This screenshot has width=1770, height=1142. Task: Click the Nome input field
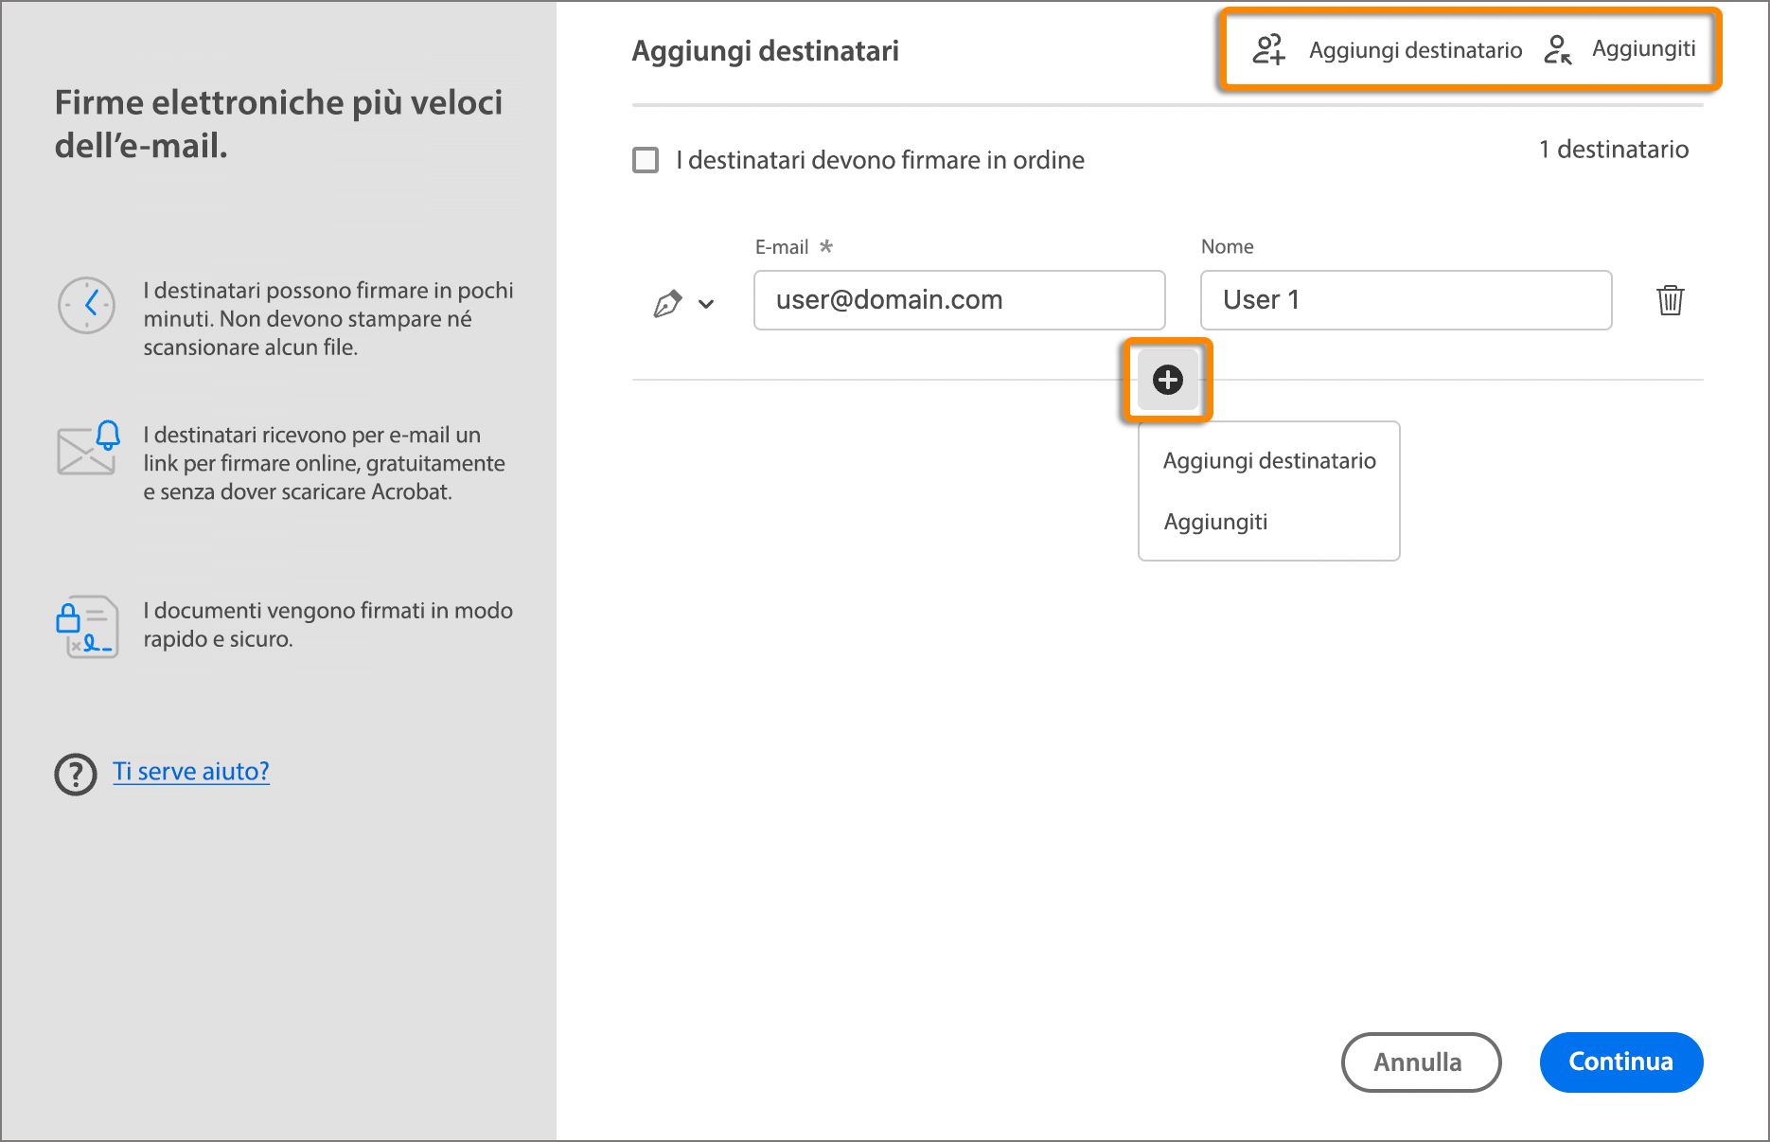[1406, 300]
